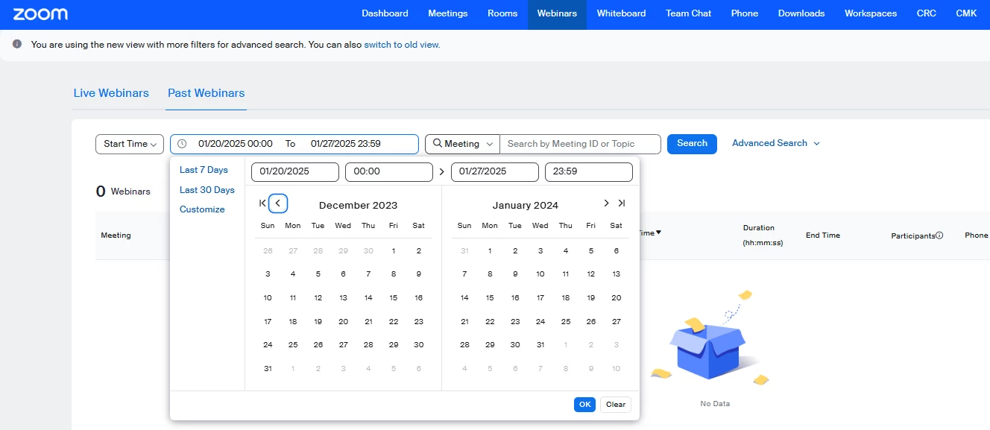Click the Phone column header

coord(977,235)
